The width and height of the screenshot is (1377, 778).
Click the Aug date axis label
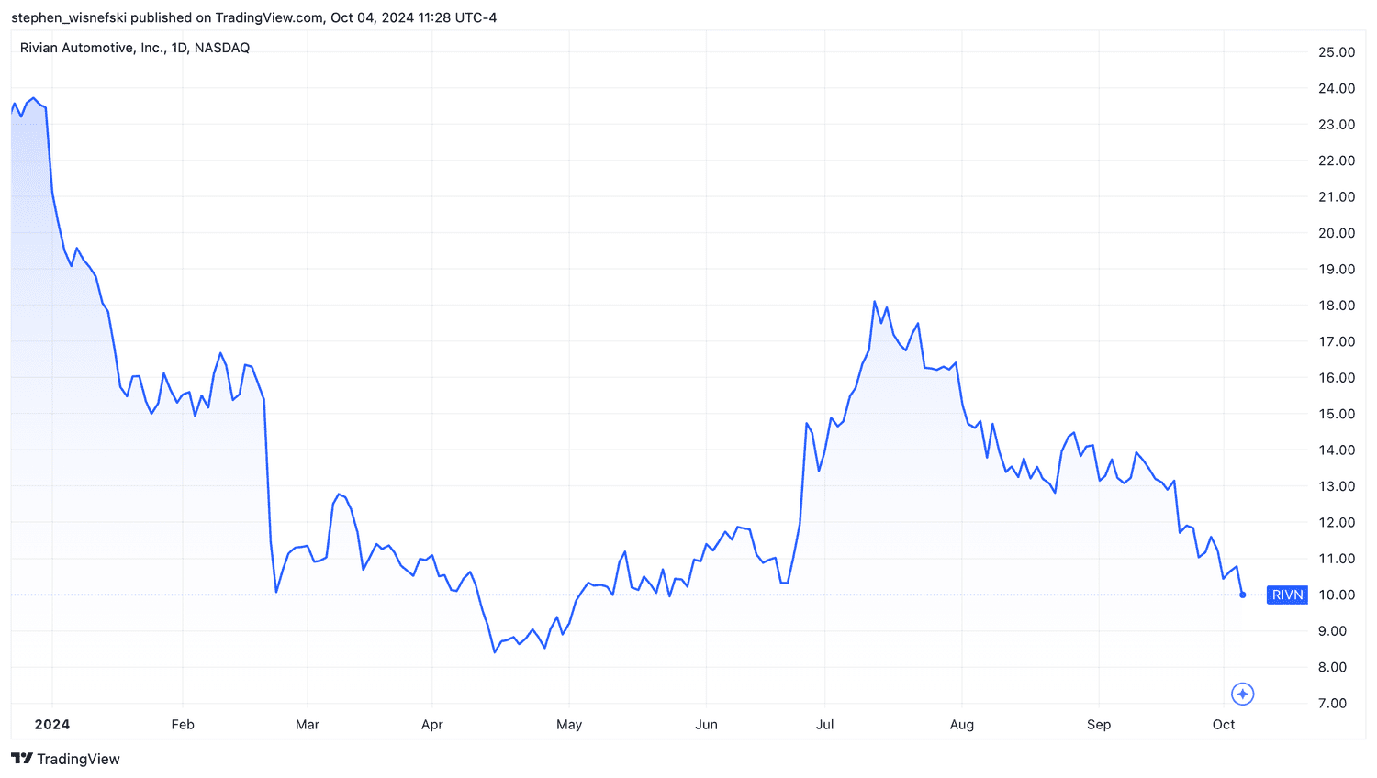[962, 724]
